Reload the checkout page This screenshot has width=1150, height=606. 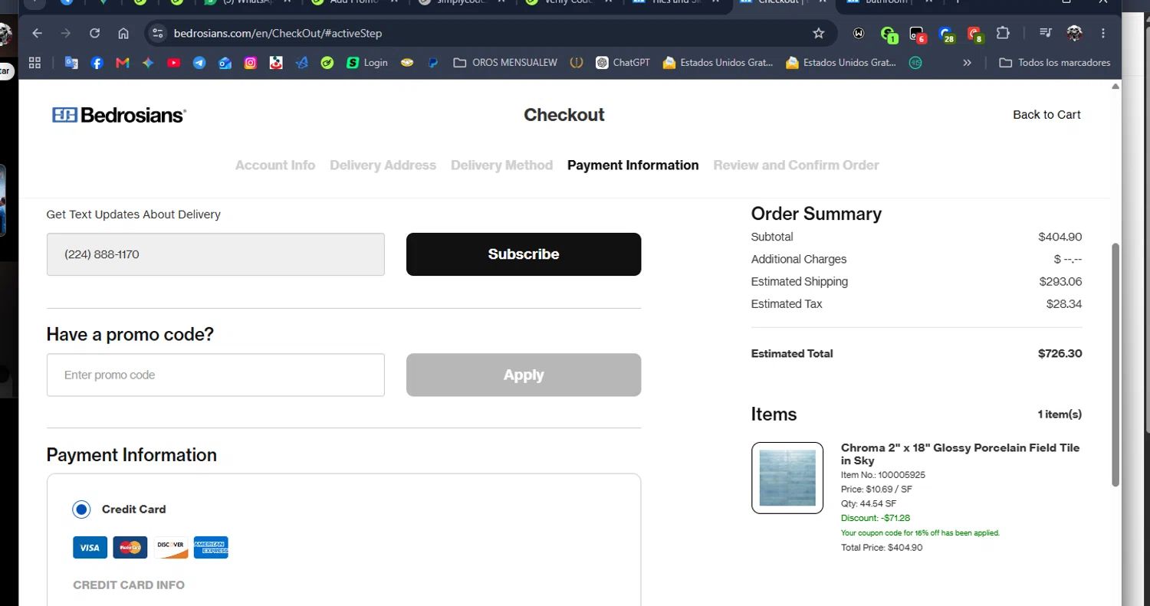click(94, 33)
